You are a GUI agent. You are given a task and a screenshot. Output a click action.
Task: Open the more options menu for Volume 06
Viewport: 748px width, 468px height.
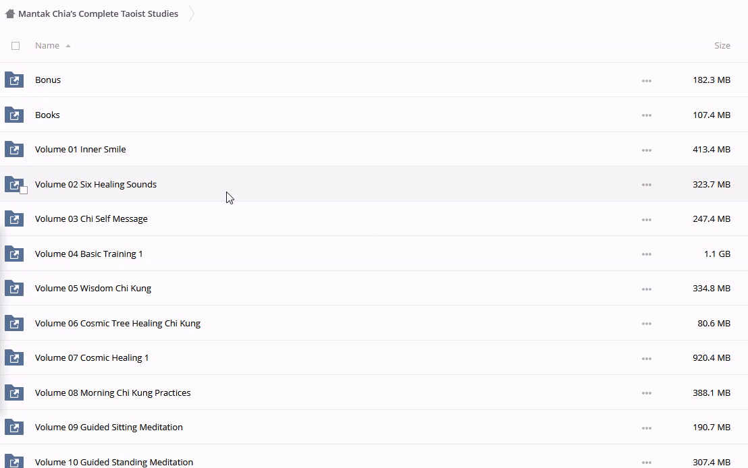tap(646, 324)
